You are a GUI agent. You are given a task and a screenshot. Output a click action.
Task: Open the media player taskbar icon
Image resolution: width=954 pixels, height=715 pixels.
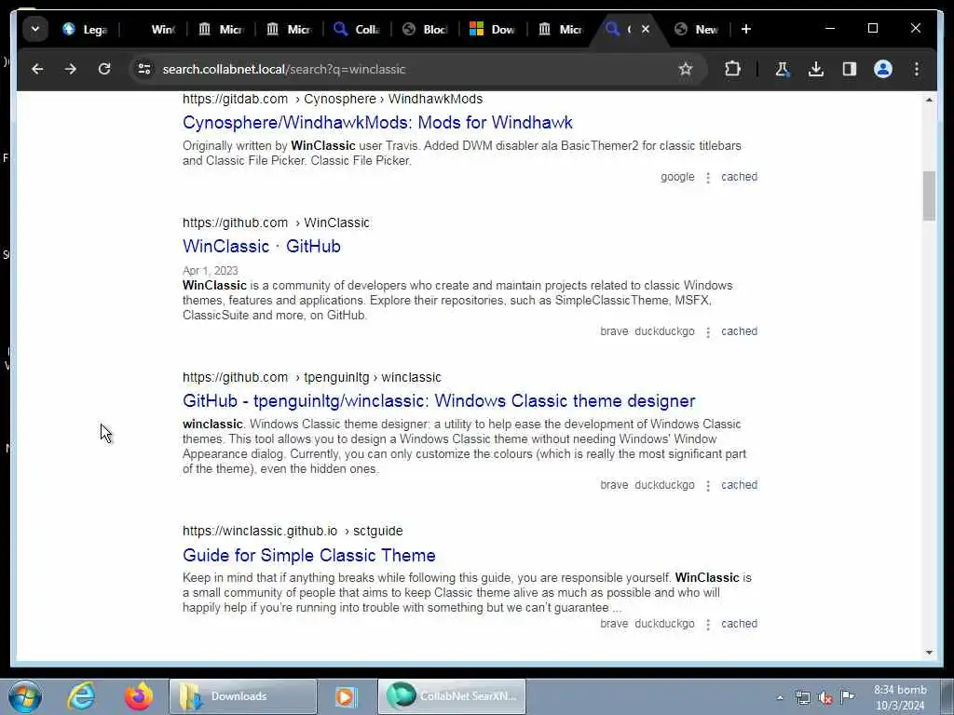[x=347, y=696]
